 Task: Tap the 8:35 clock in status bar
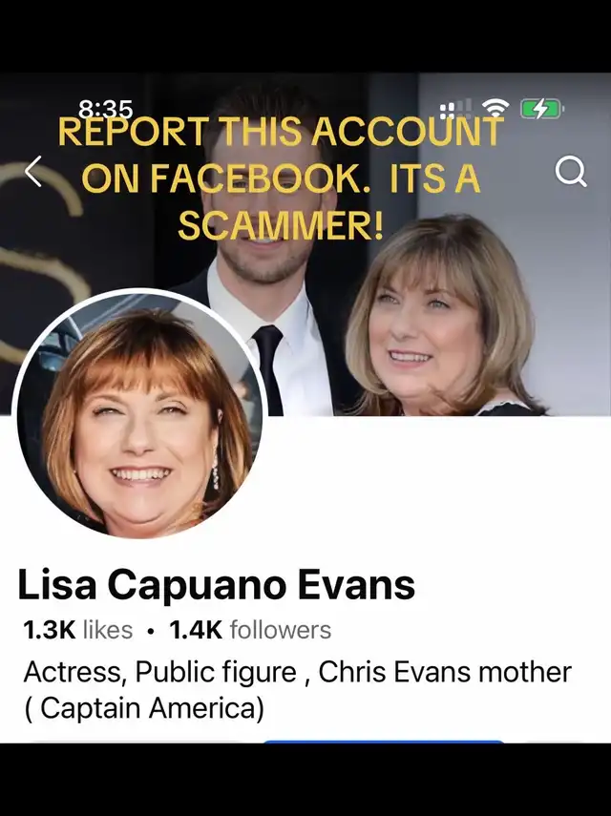[x=106, y=109]
